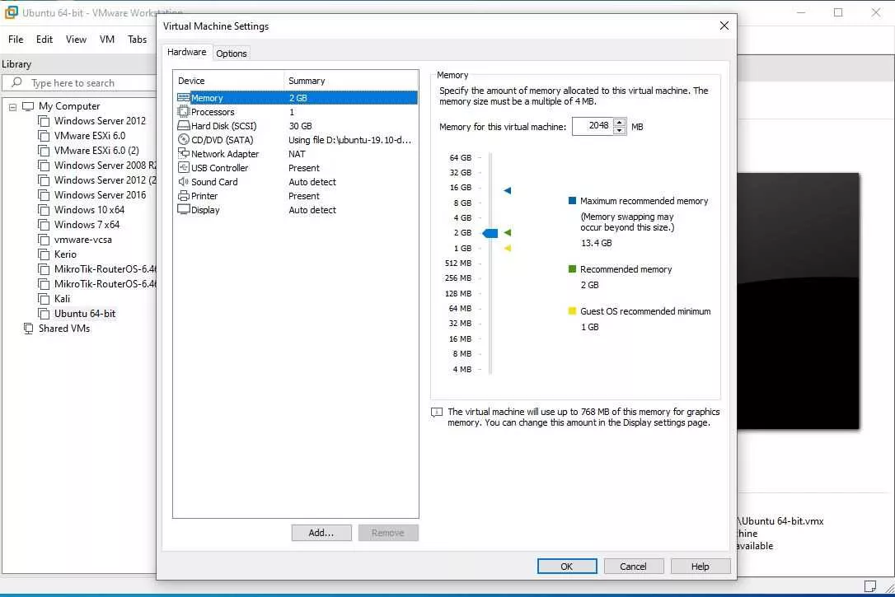Click the Kali VM icon
This screenshot has width=895, height=597.
44,299
